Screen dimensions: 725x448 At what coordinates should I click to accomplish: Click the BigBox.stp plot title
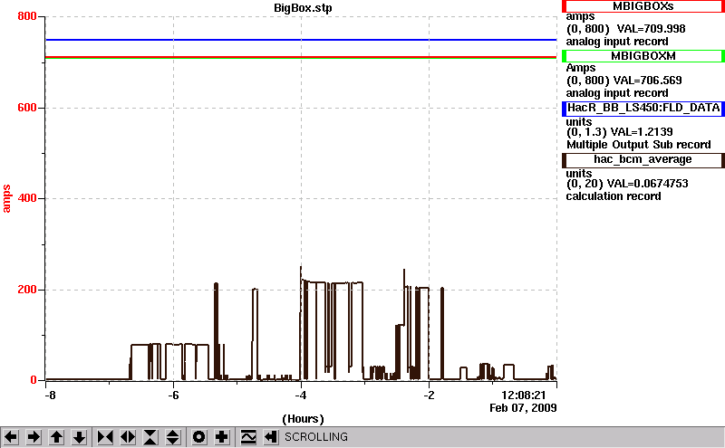point(303,8)
